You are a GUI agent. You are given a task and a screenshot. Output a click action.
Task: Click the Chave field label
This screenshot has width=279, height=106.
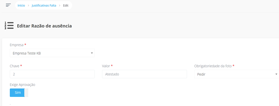point(15,66)
